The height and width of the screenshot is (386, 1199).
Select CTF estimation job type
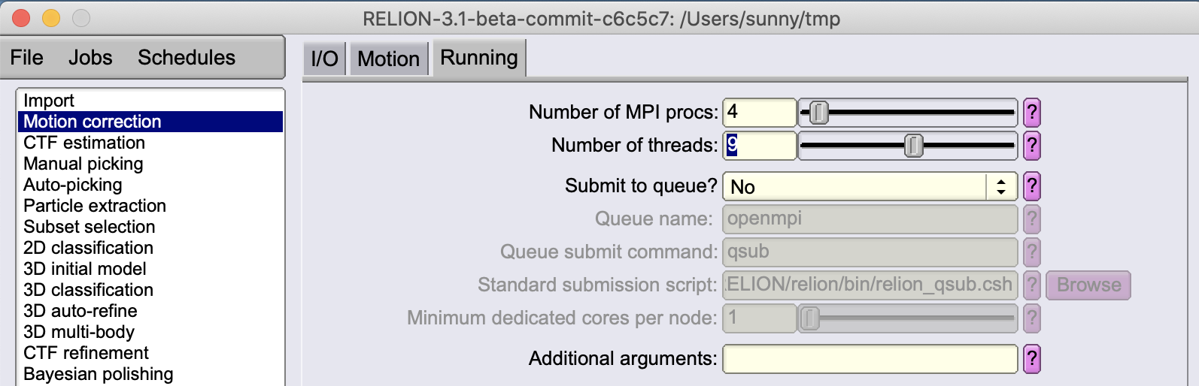coord(150,143)
